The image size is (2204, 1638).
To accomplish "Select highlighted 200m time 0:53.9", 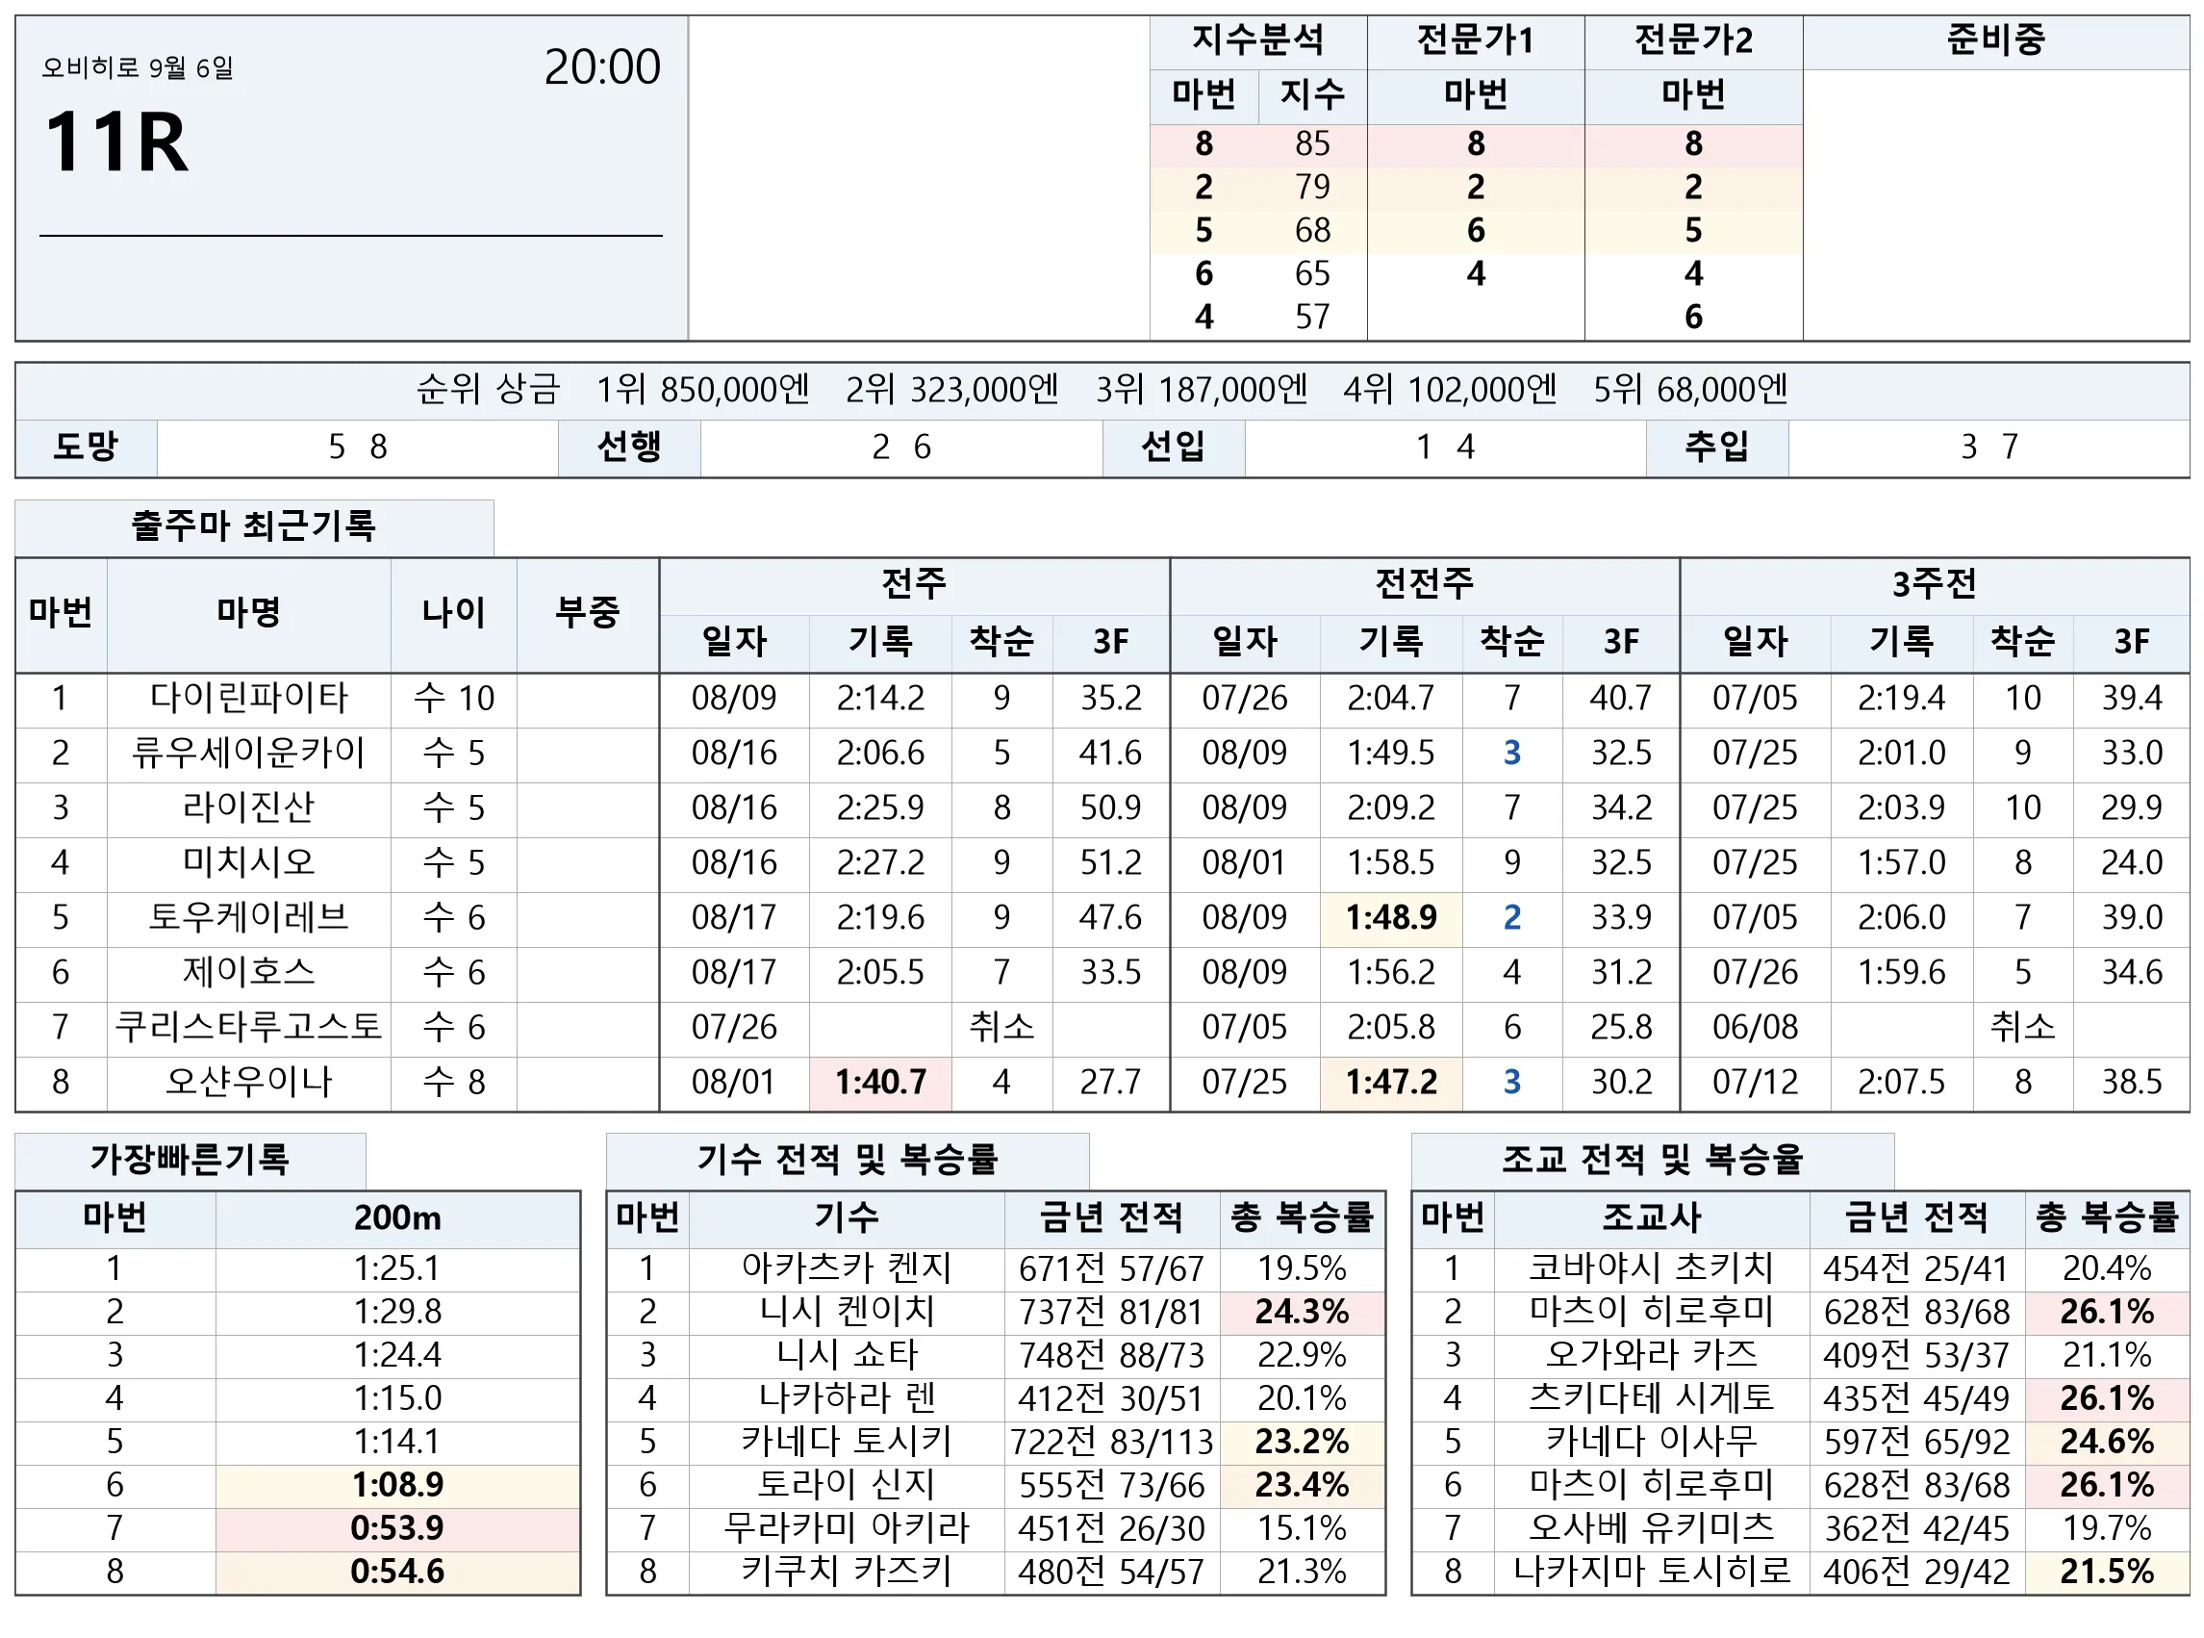I will (x=397, y=1528).
